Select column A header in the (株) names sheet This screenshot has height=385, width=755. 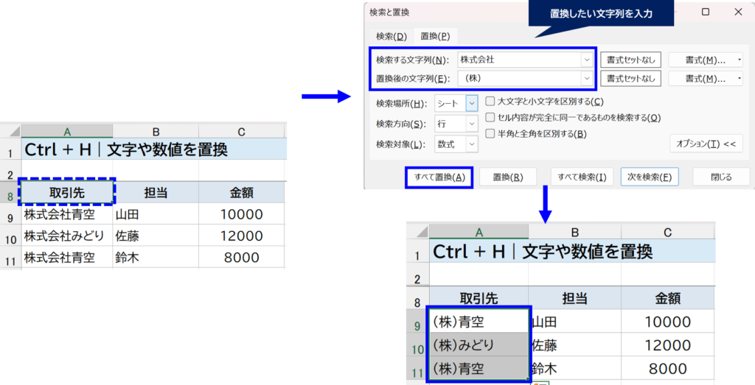[479, 232]
